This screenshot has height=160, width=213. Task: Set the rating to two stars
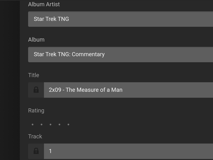42,125
